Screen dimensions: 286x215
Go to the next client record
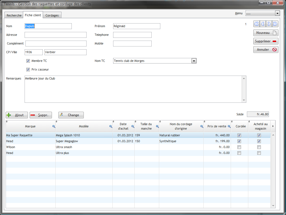click(269, 24)
